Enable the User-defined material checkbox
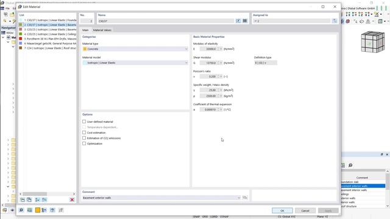Image resolution: width=390 pixels, height=219 pixels. click(84, 122)
